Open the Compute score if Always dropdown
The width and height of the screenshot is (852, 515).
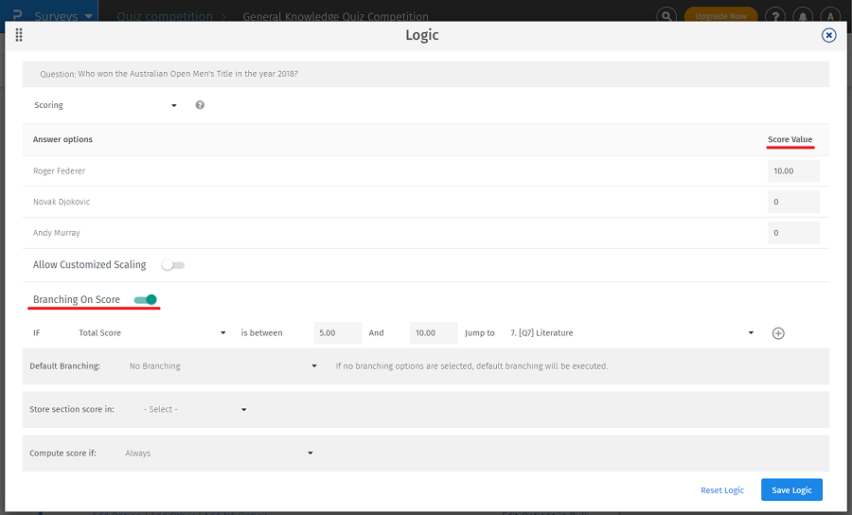tap(218, 453)
